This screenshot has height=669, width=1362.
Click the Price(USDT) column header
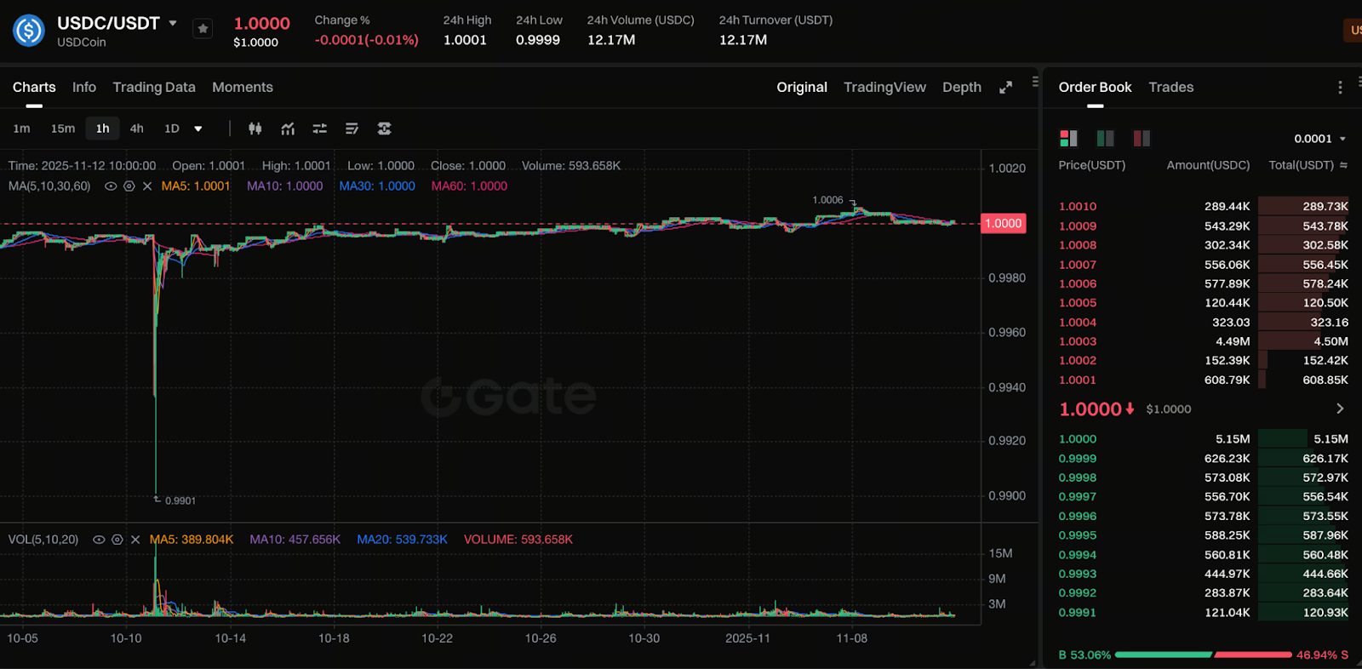click(1092, 165)
